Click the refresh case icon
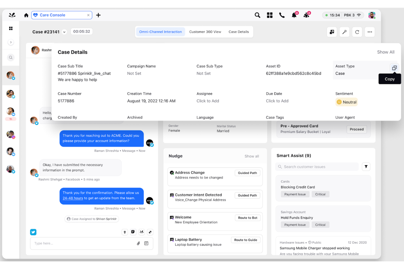 tap(357, 32)
